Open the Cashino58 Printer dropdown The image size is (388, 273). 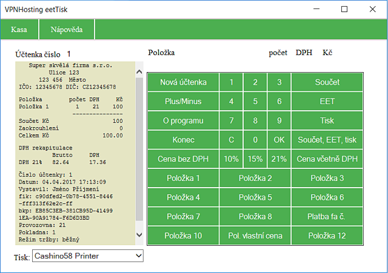point(88,256)
